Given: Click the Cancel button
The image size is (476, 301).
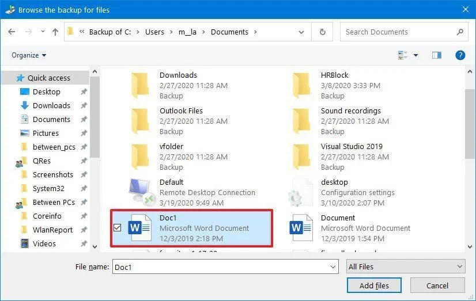Looking at the screenshot, I should click(x=437, y=285).
